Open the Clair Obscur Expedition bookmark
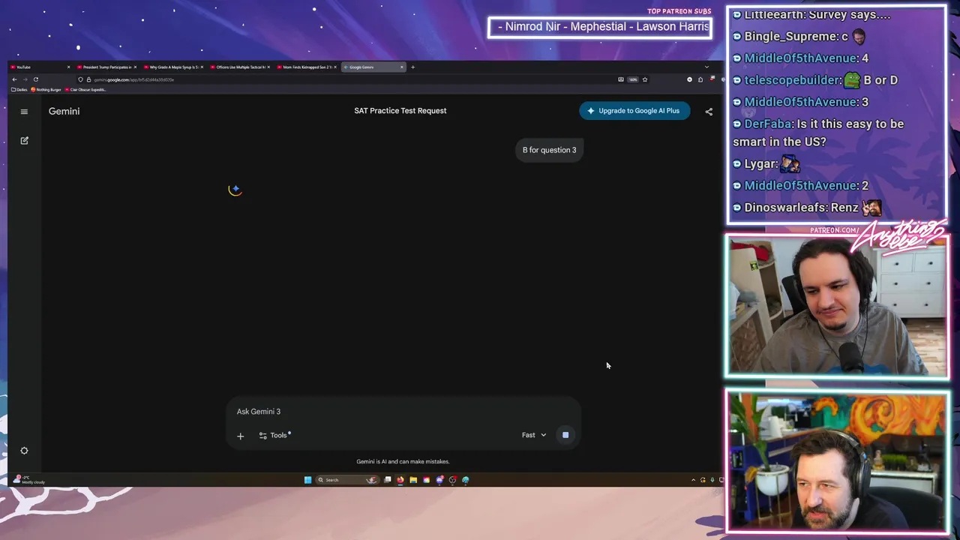Image resolution: width=960 pixels, height=540 pixels. [x=85, y=89]
